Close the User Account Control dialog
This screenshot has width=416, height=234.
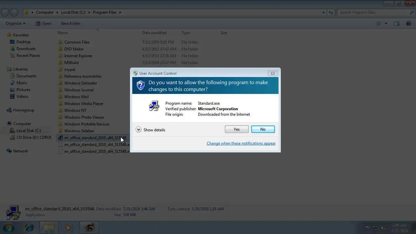(x=273, y=73)
